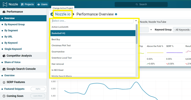This screenshot has height=100, width=191.
Task: Click Above the Fold % column header
Action: 155,46
